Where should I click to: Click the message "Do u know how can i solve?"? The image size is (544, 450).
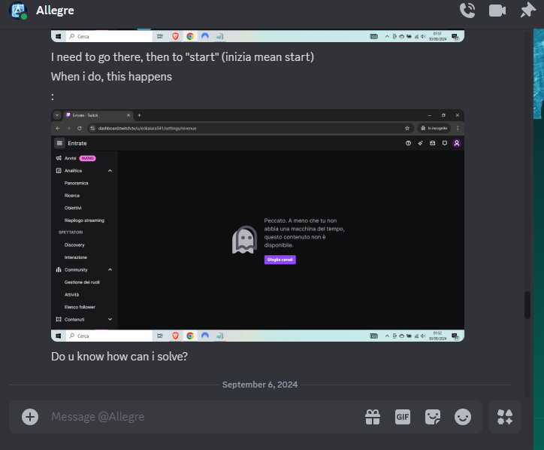point(119,357)
